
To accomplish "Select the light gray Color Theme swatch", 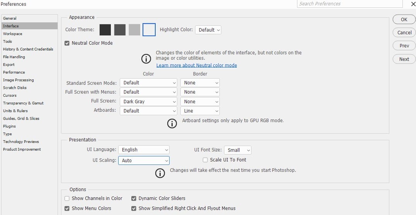I will (134, 30).
